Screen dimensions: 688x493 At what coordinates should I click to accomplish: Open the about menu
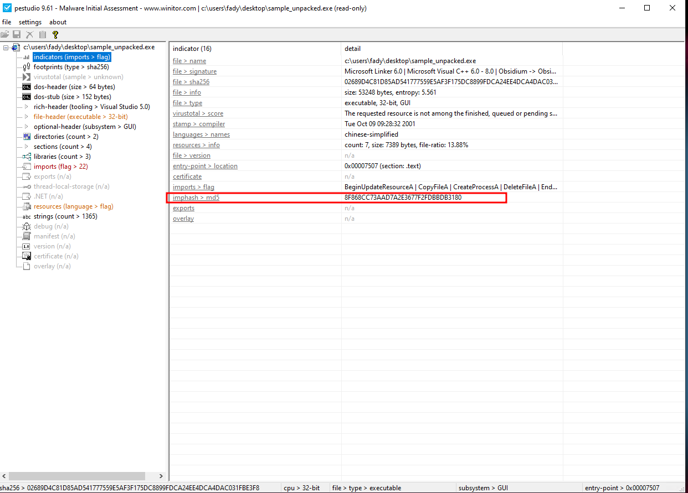[58, 22]
